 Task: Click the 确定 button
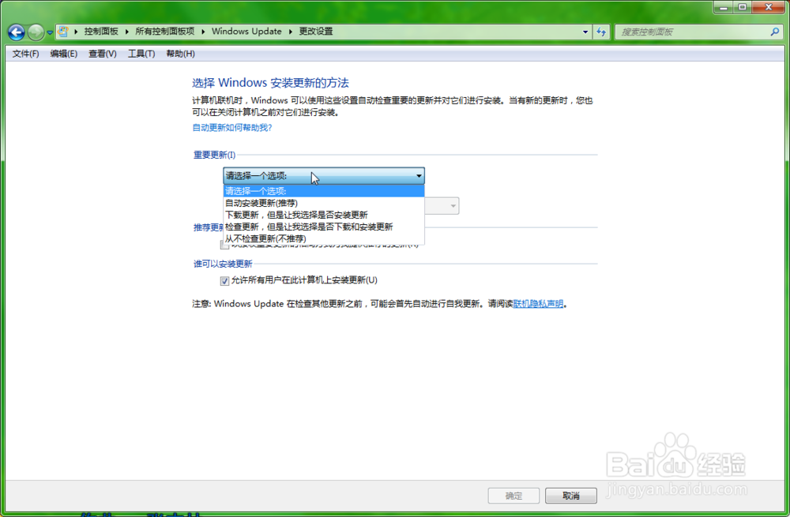pos(513,496)
